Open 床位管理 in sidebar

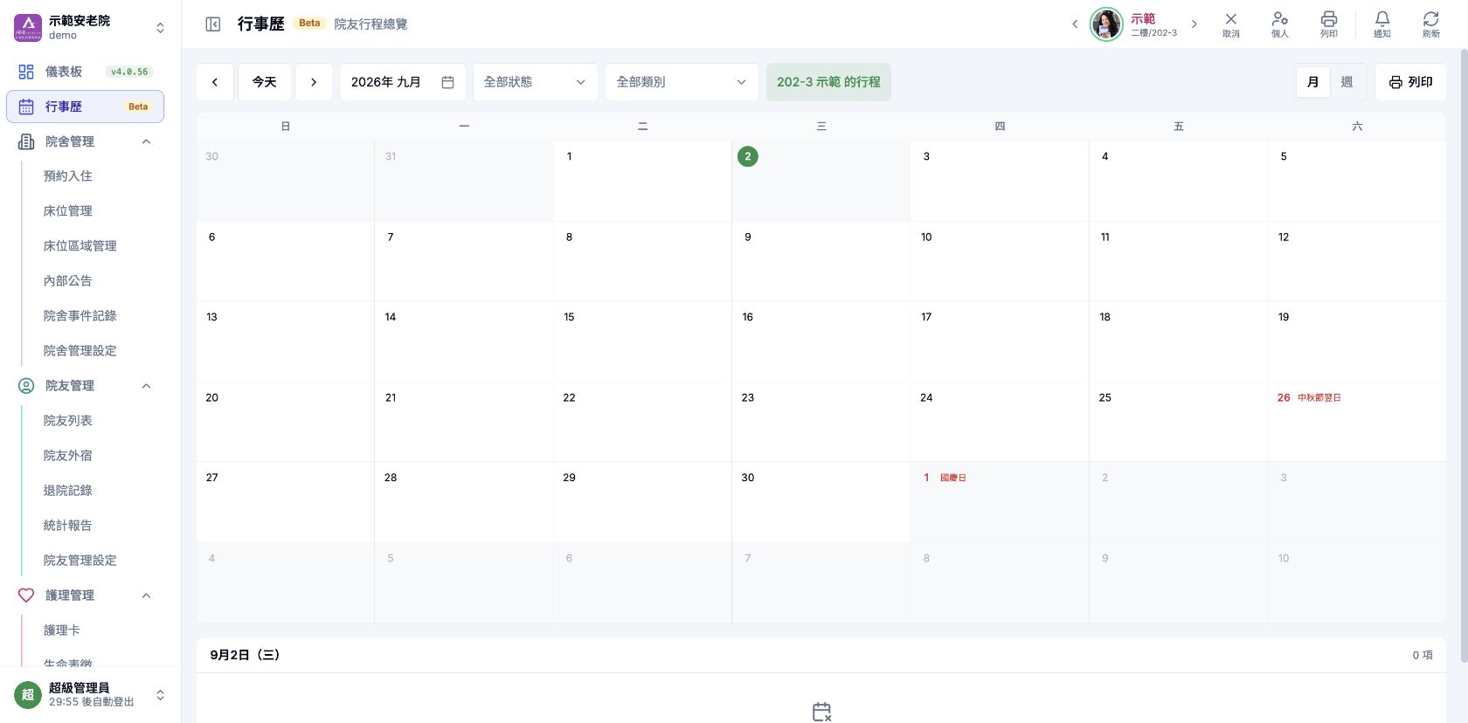(x=68, y=211)
